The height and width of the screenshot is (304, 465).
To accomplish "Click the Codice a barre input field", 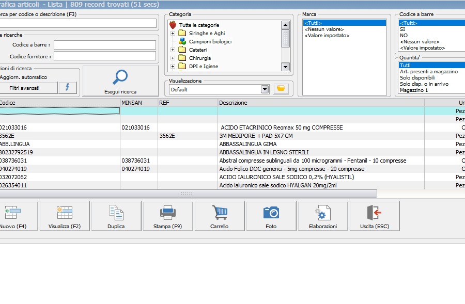I will (x=104, y=45).
